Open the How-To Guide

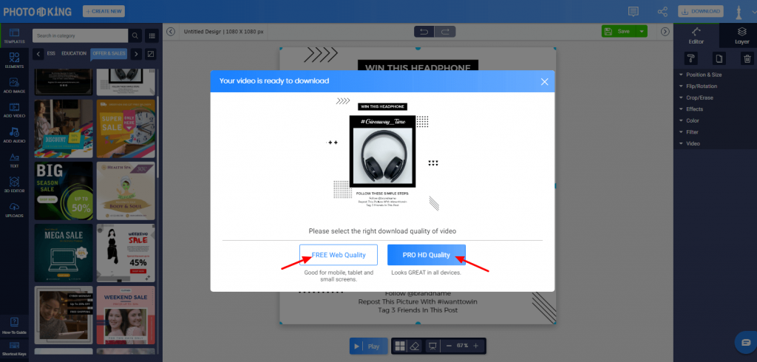coord(14,326)
